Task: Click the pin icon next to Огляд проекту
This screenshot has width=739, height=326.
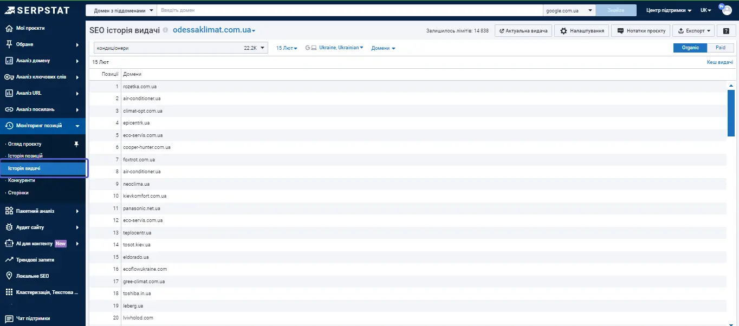Action: point(76,144)
